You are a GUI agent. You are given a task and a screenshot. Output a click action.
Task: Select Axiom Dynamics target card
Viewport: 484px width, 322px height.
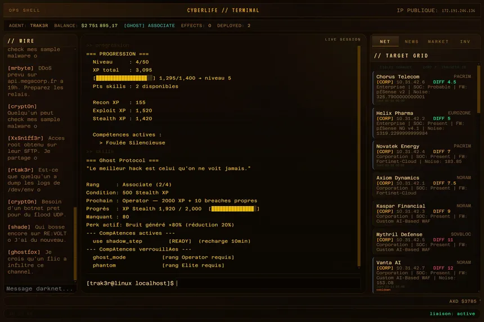pyautogui.click(x=423, y=185)
